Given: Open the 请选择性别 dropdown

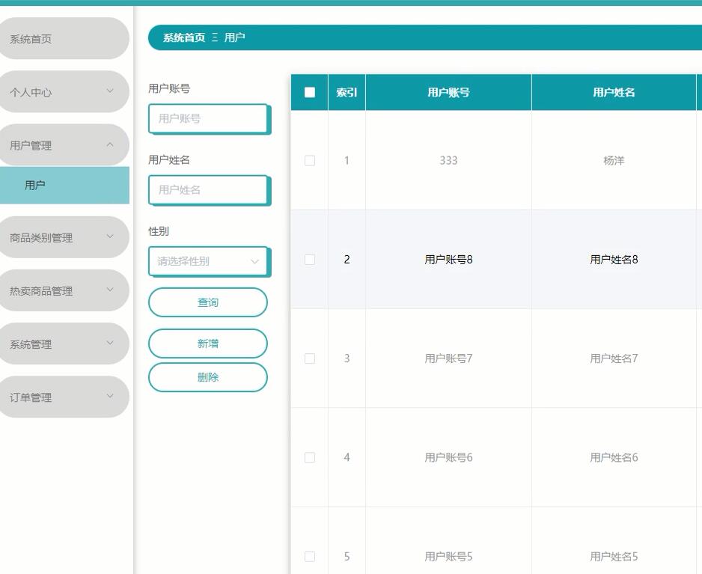Looking at the screenshot, I should tap(209, 261).
